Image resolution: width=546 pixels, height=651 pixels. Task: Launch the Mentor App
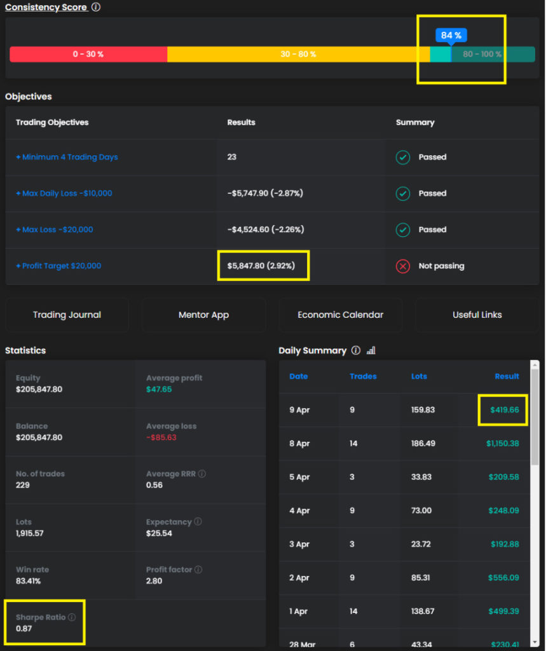pyautogui.click(x=203, y=315)
